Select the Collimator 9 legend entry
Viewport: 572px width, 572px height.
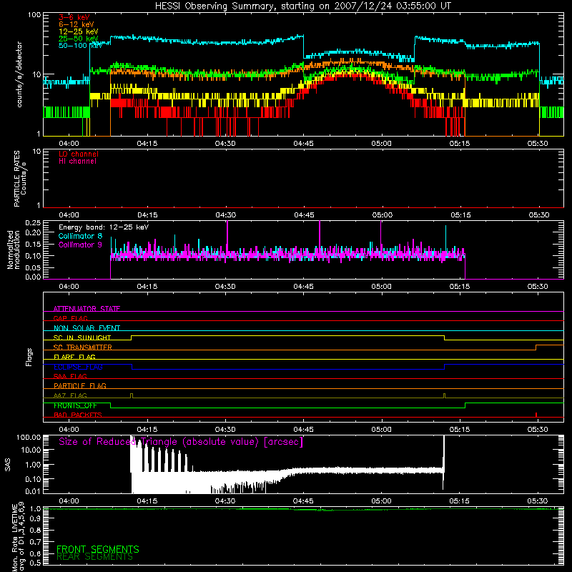pyautogui.click(x=80, y=245)
